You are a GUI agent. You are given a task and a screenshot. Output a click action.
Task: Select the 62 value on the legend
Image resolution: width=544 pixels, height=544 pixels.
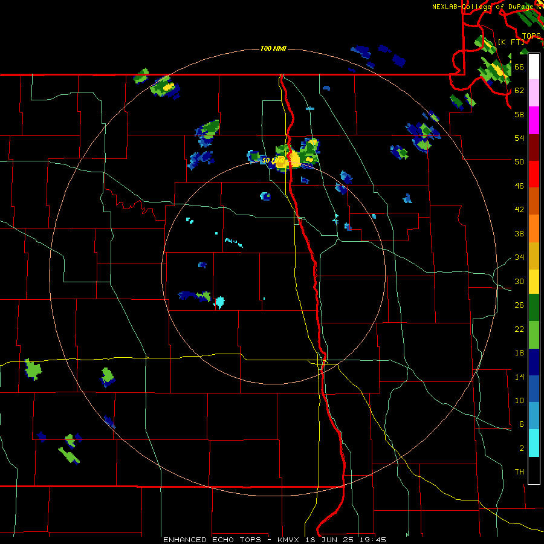[x=519, y=91]
